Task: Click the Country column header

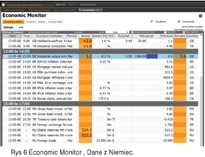Action: (192, 36)
